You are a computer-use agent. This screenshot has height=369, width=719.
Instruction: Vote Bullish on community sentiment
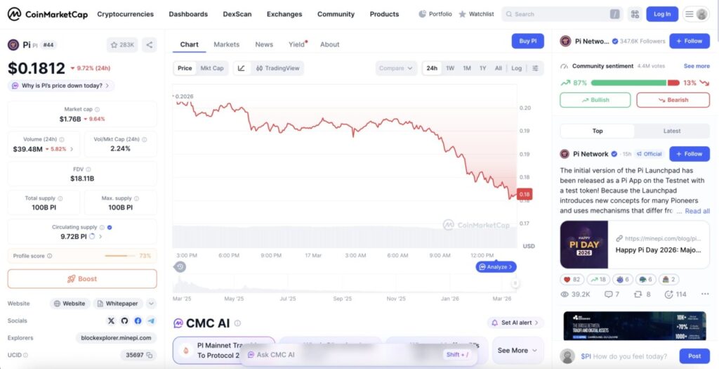pyautogui.click(x=595, y=100)
